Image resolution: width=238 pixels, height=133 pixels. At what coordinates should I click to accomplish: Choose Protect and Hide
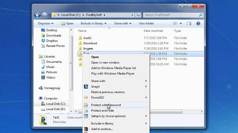point(116,110)
